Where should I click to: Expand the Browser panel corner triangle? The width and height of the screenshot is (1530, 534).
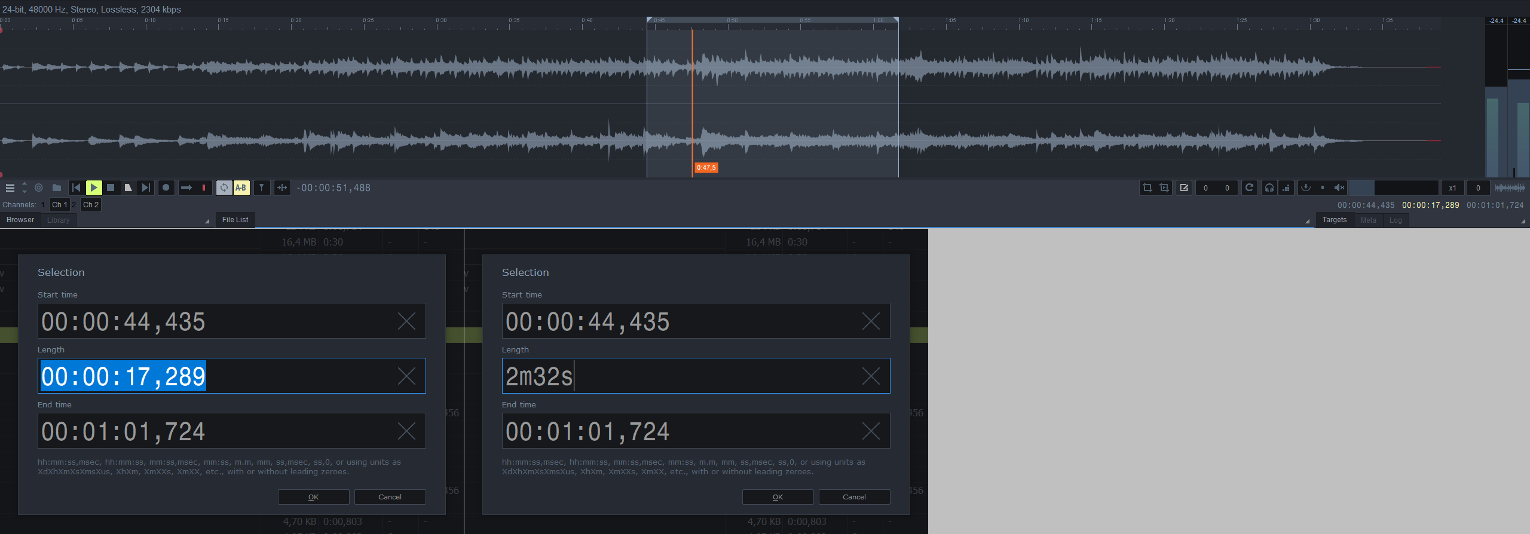click(x=207, y=222)
